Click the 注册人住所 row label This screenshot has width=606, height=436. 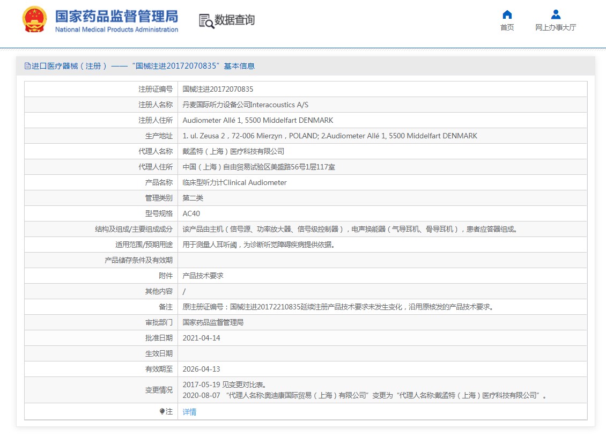tap(156, 120)
